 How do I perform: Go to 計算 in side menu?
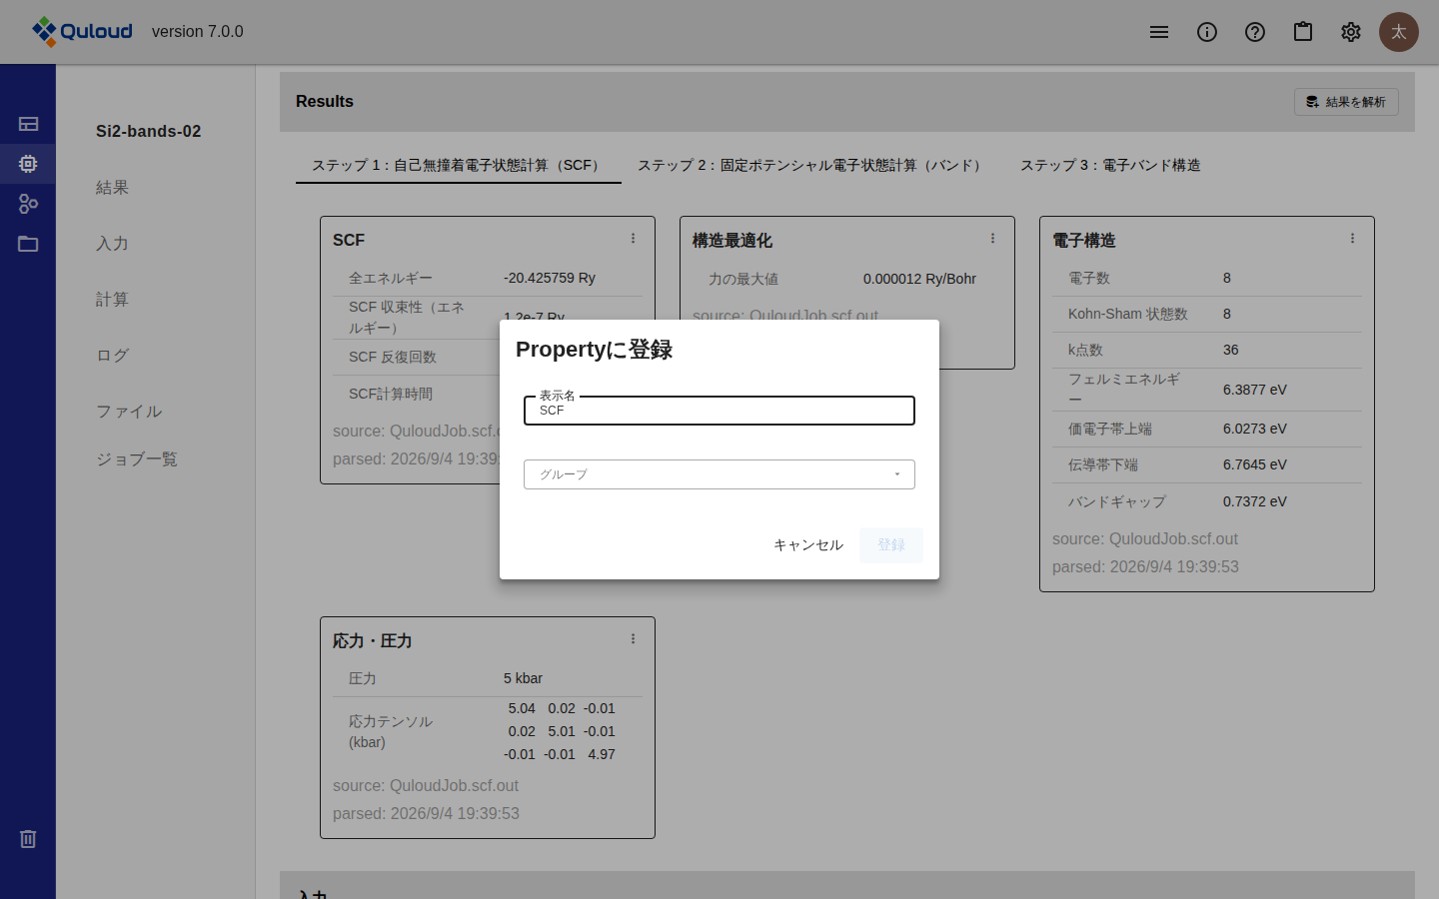112,300
